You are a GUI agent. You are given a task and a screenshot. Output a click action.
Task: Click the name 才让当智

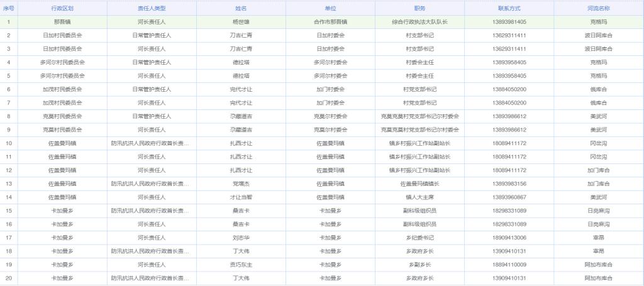tap(241, 197)
